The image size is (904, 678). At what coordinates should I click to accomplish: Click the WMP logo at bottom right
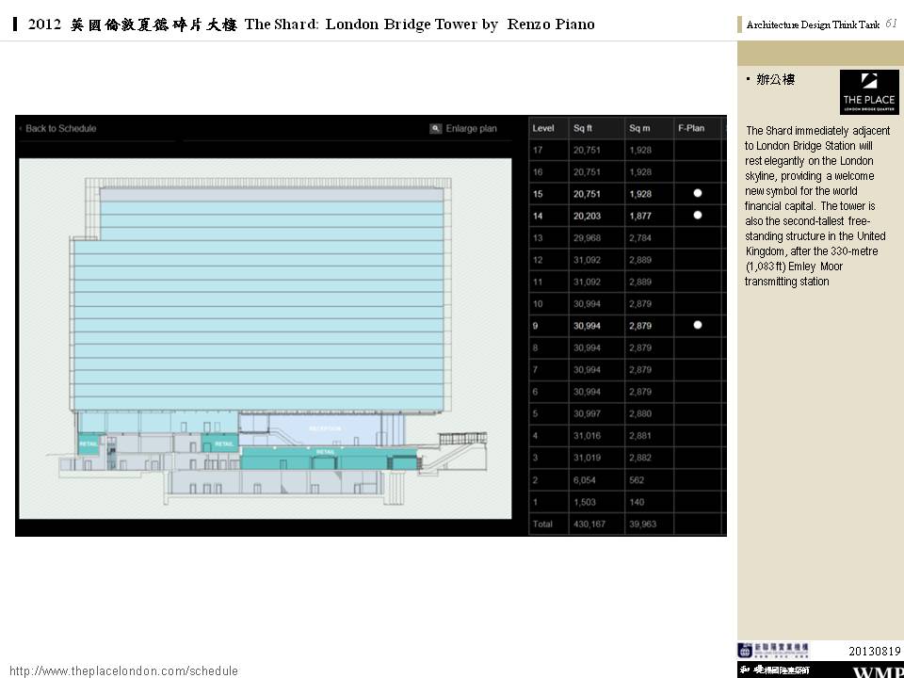coord(877,671)
